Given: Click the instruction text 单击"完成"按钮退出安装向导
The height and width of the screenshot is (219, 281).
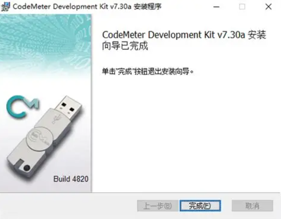Looking at the screenshot, I should 148,71.
